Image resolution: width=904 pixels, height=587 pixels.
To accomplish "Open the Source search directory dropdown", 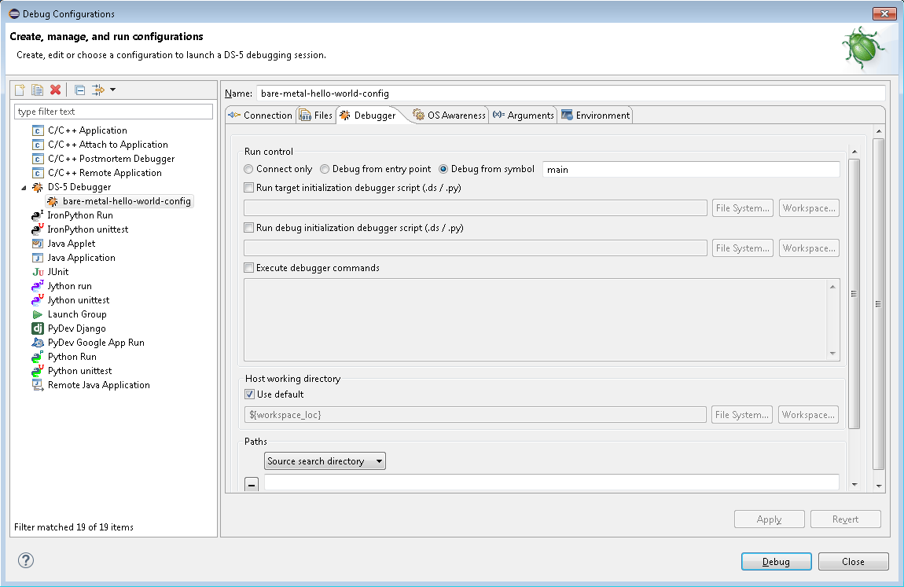I will pos(325,461).
